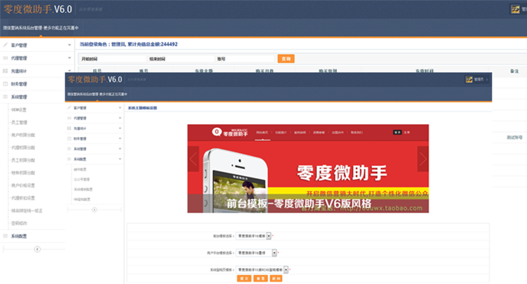Screen dimensions: 527x284
Task: Select 代理权限分配 in back window submenu
Action: pyautogui.click(x=23, y=148)
